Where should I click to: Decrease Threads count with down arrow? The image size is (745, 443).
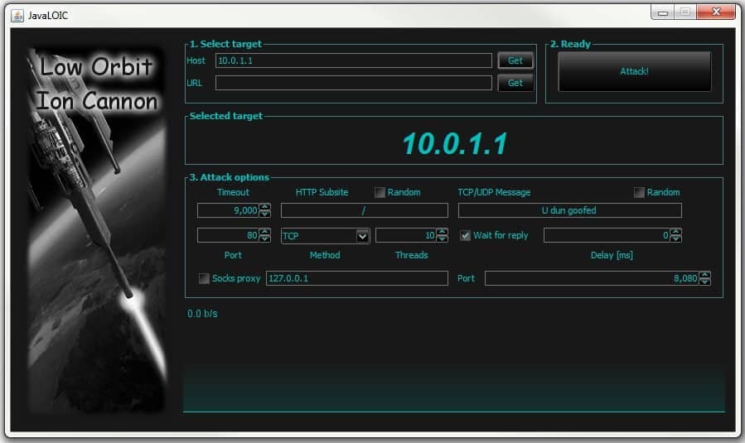click(442, 238)
